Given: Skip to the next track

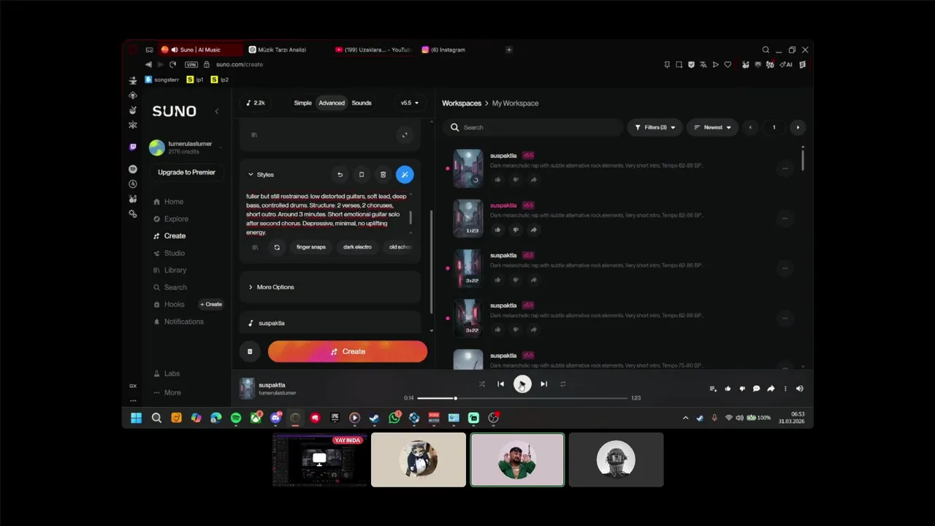Looking at the screenshot, I should coord(543,384).
